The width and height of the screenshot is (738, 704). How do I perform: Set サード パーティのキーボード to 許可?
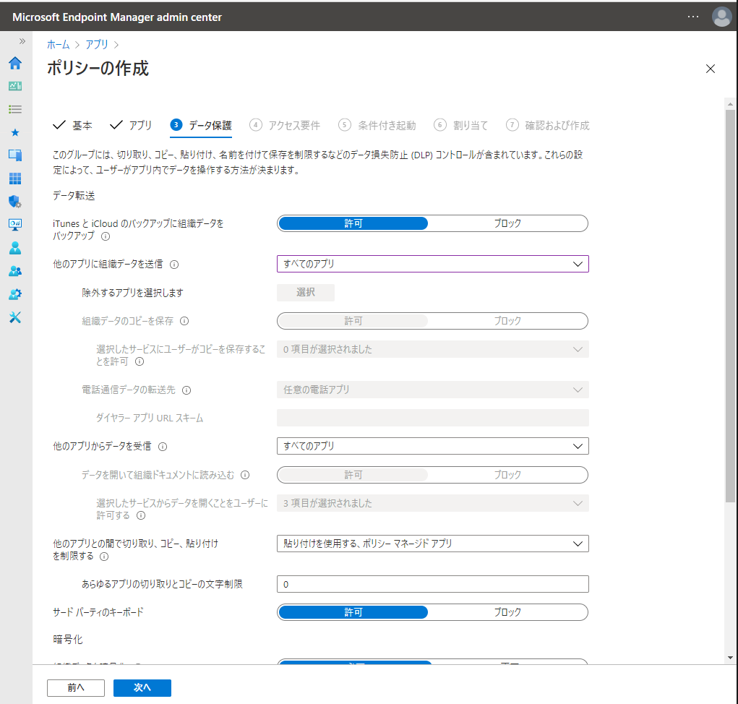point(353,612)
